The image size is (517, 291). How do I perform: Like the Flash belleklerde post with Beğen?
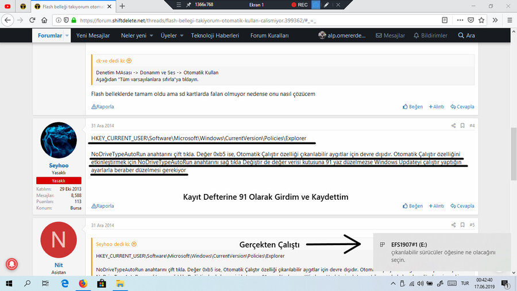tap(413, 106)
